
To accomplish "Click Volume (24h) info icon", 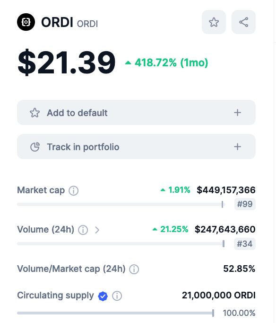I will [x=83, y=230].
